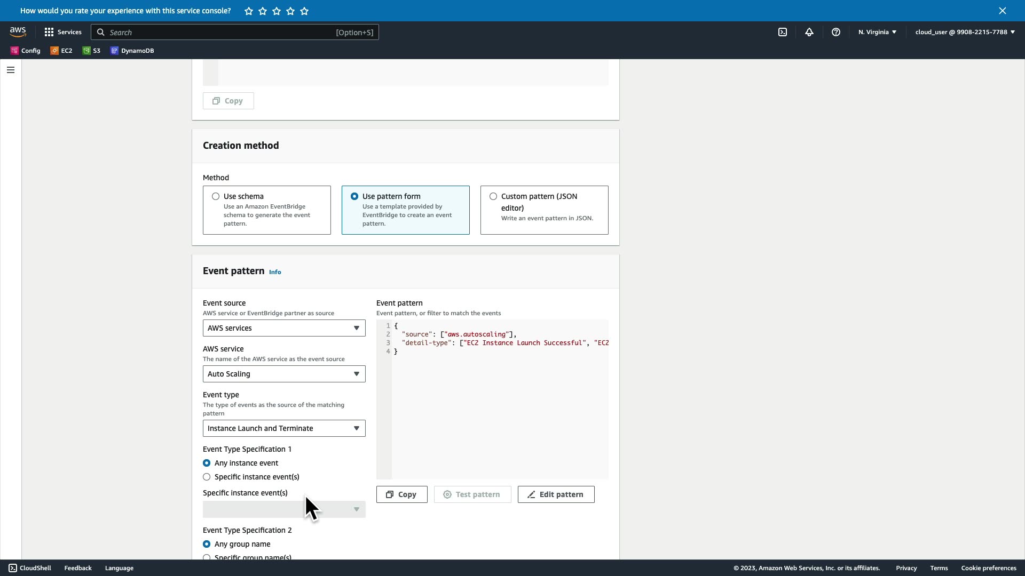Click the Edit pattern button
This screenshot has width=1025, height=576.
pos(556,494)
